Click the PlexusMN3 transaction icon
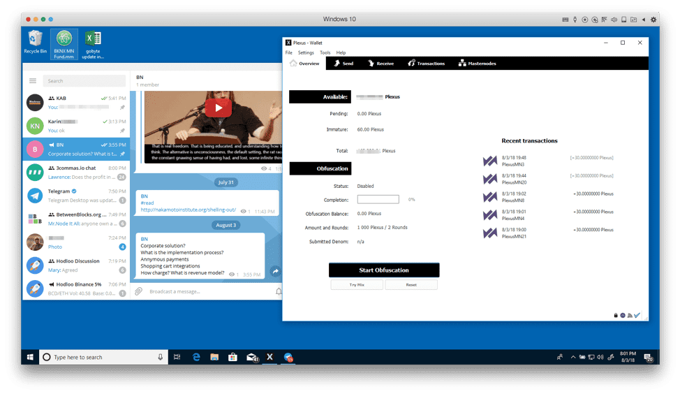This screenshot has width=680, height=394. coord(490,161)
